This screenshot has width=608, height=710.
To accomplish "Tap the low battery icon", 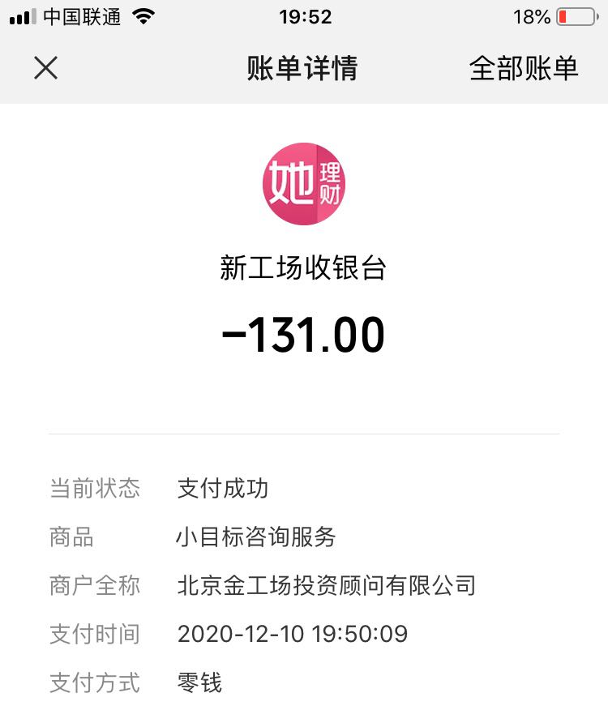I will (578, 17).
